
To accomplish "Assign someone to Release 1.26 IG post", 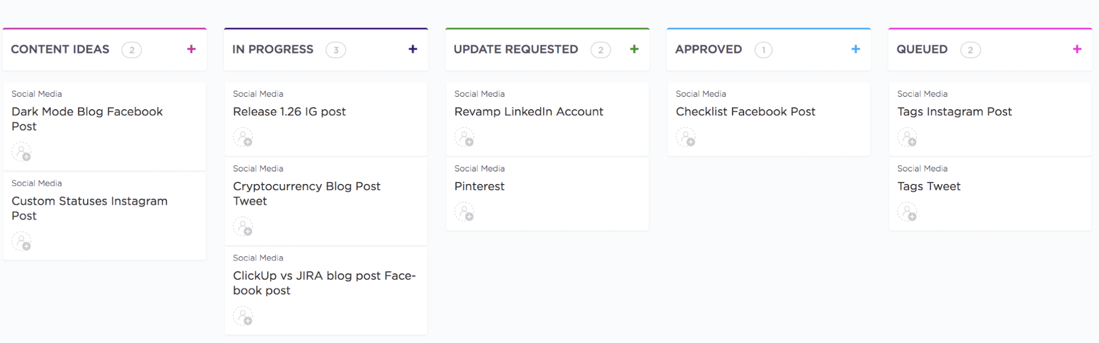I will [x=243, y=137].
